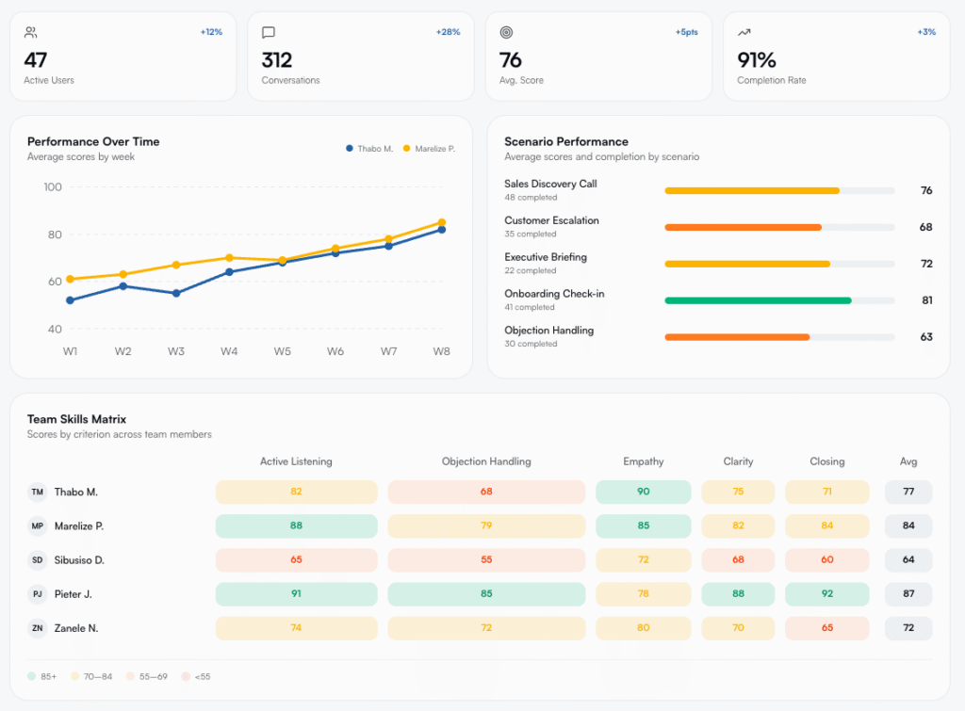The image size is (965, 711).
Task: Select the MP avatar for Marelize P.
Action: click(38, 525)
